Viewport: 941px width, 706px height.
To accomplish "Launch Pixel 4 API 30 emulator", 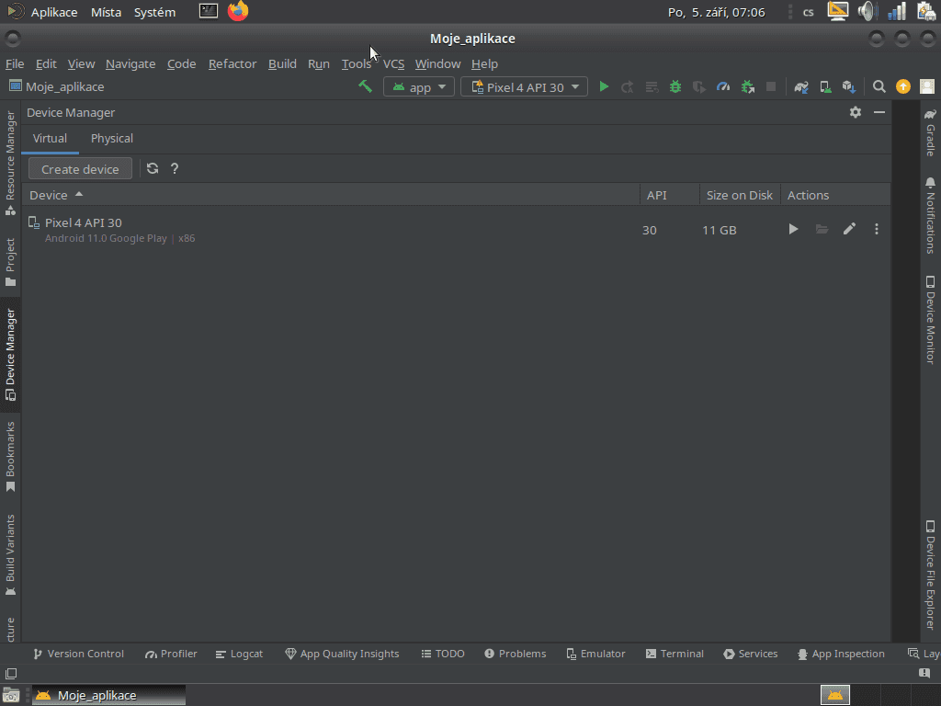I will pyautogui.click(x=793, y=229).
